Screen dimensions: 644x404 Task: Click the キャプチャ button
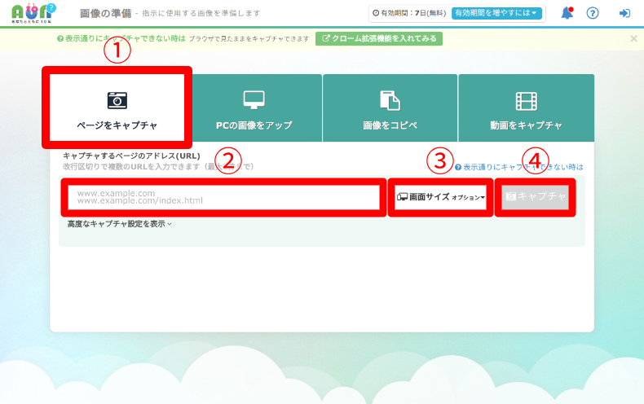[535, 197]
